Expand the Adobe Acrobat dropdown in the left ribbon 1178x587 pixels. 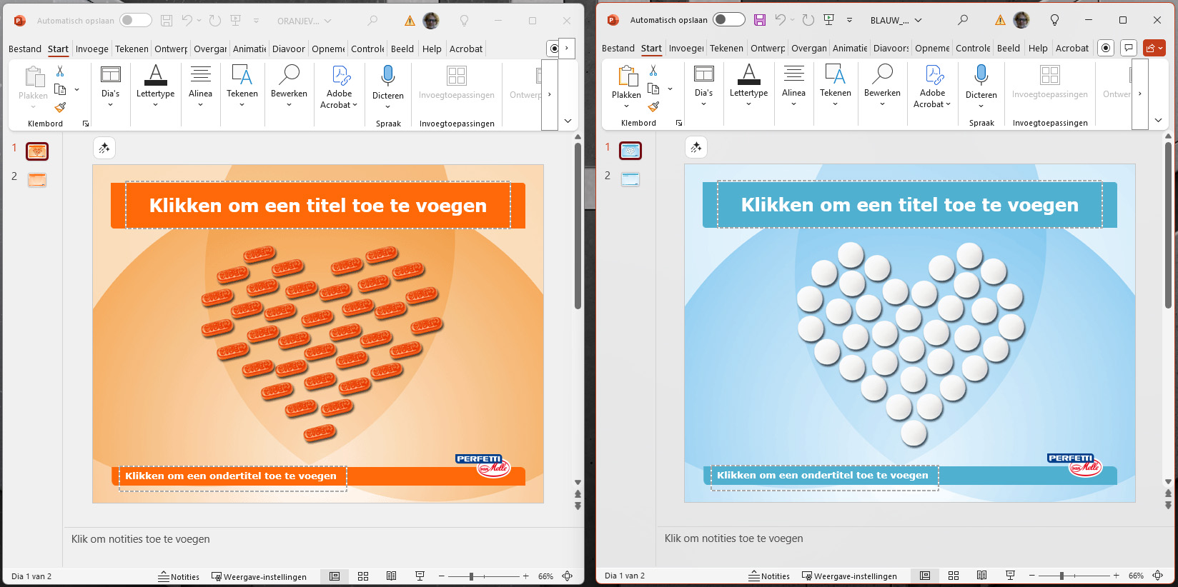click(340, 99)
